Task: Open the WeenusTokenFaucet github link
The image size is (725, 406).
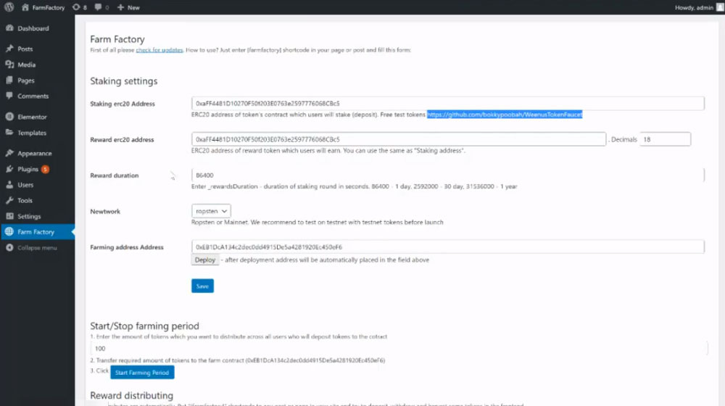Action: point(505,115)
